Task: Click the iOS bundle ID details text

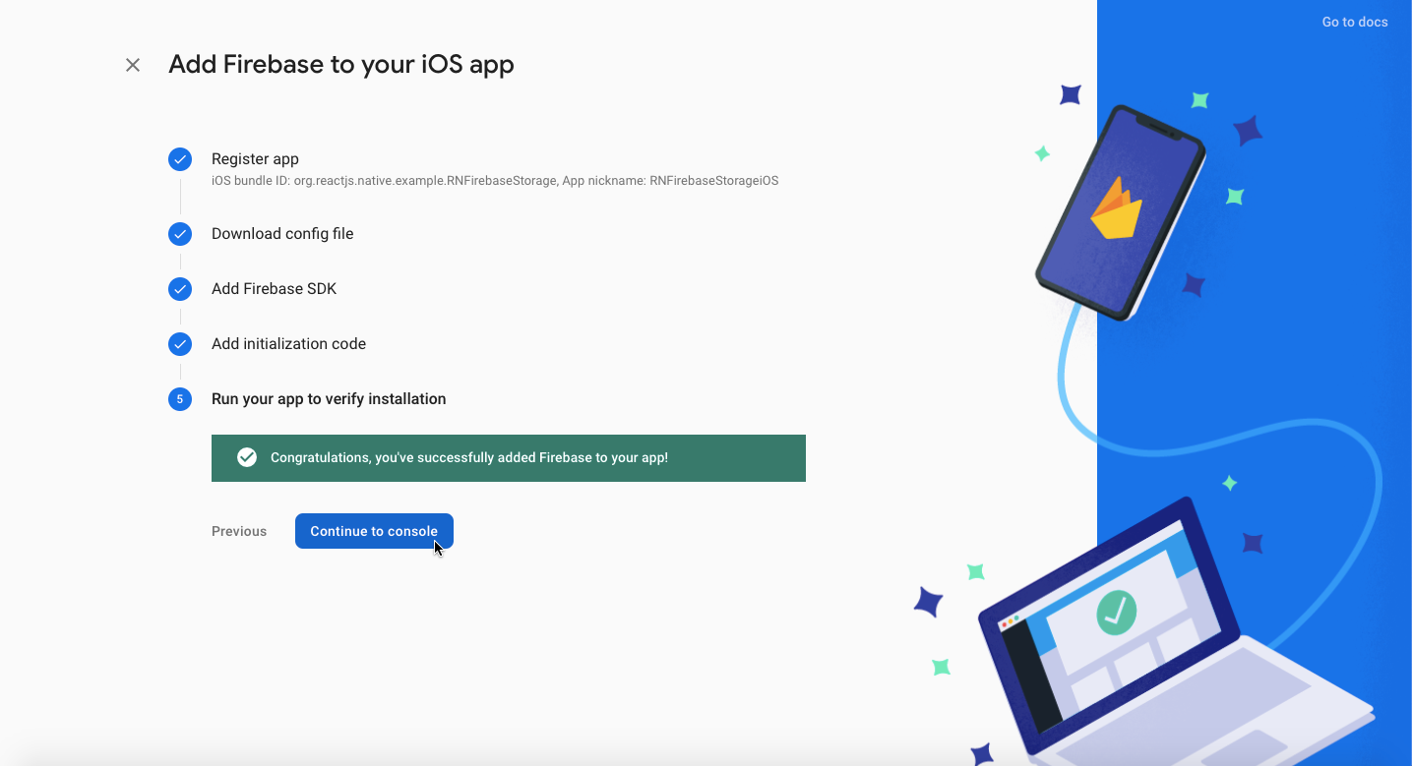Action: 495,181
